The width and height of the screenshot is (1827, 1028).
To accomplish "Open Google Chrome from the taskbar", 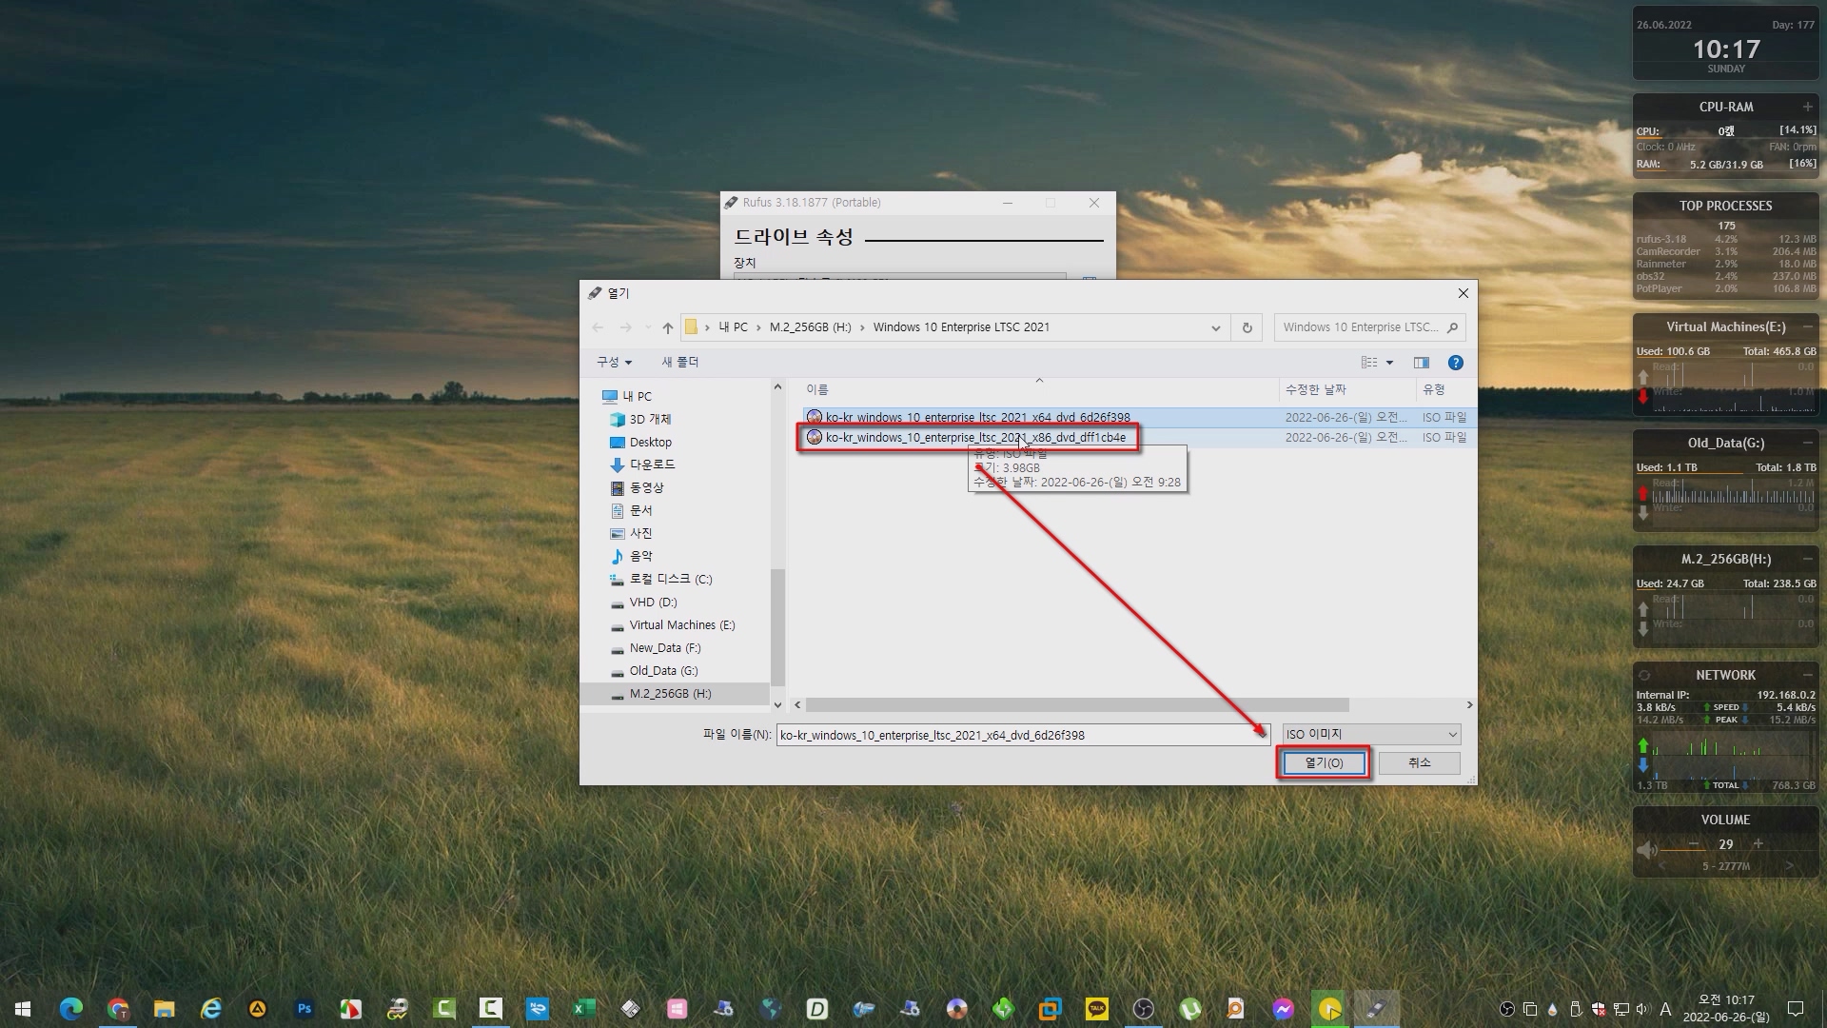I will point(118,1009).
